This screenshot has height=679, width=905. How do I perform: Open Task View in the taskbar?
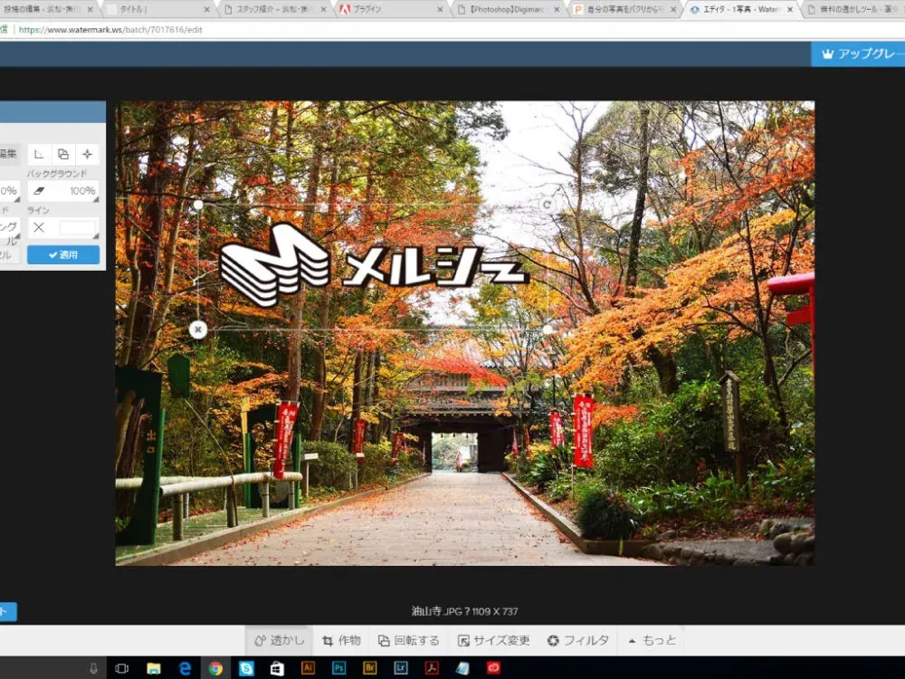coord(122,669)
